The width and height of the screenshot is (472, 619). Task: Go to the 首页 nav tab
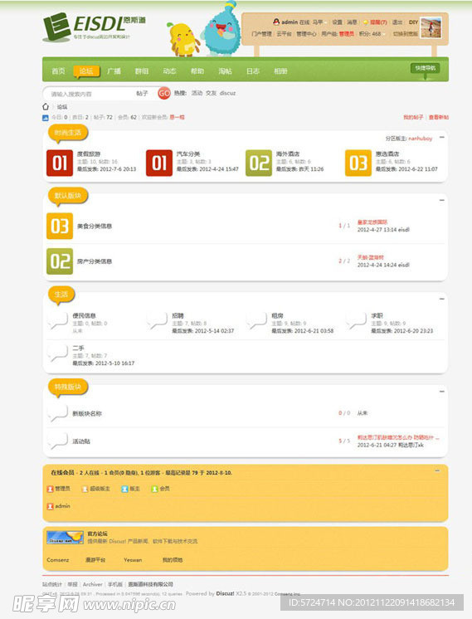click(58, 71)
